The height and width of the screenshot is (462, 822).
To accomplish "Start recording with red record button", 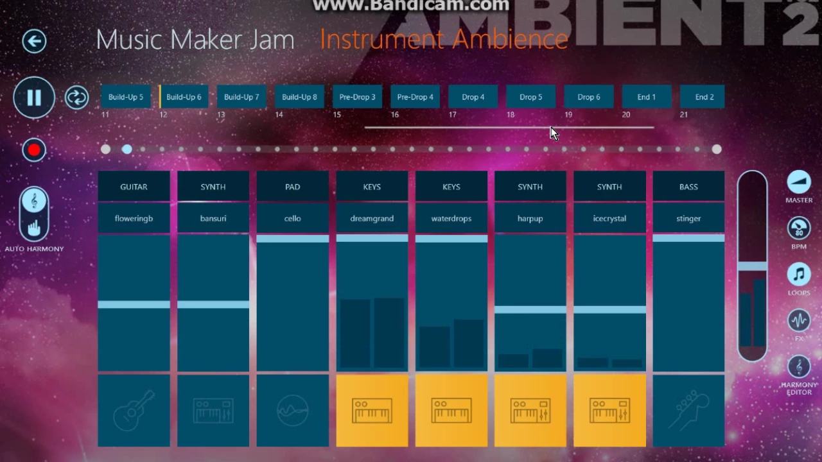I will [x=34, y=150].
